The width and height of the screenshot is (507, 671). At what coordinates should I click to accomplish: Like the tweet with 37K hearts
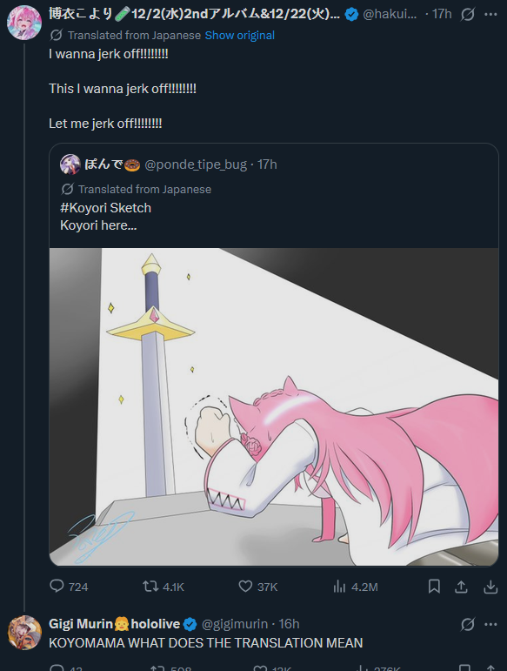click(245, 586)
